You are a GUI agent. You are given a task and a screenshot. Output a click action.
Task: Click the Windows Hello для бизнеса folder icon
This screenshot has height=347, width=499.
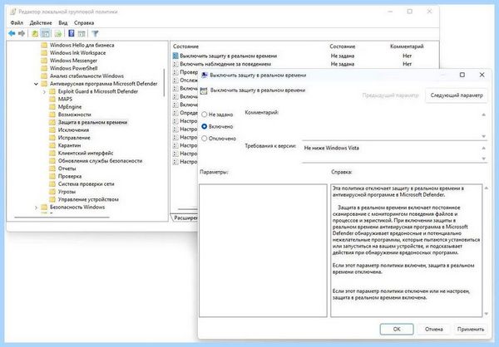pos(44,45)
